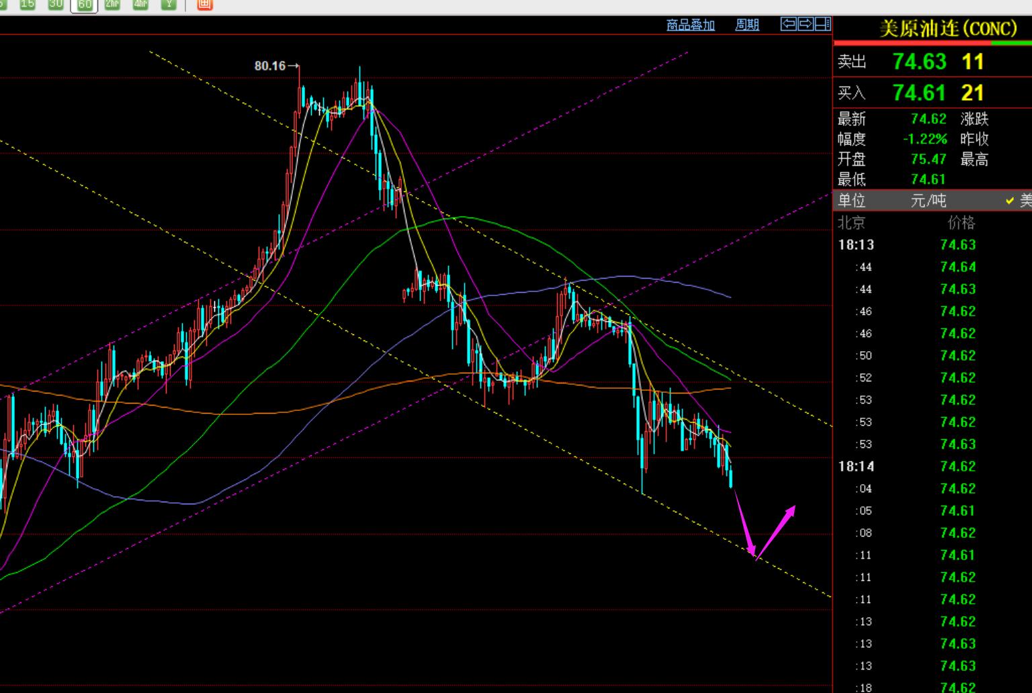Switch chart to 30-minute period
The width and height of the screenshot is (1032, 693).
click(x=56, y=4)
